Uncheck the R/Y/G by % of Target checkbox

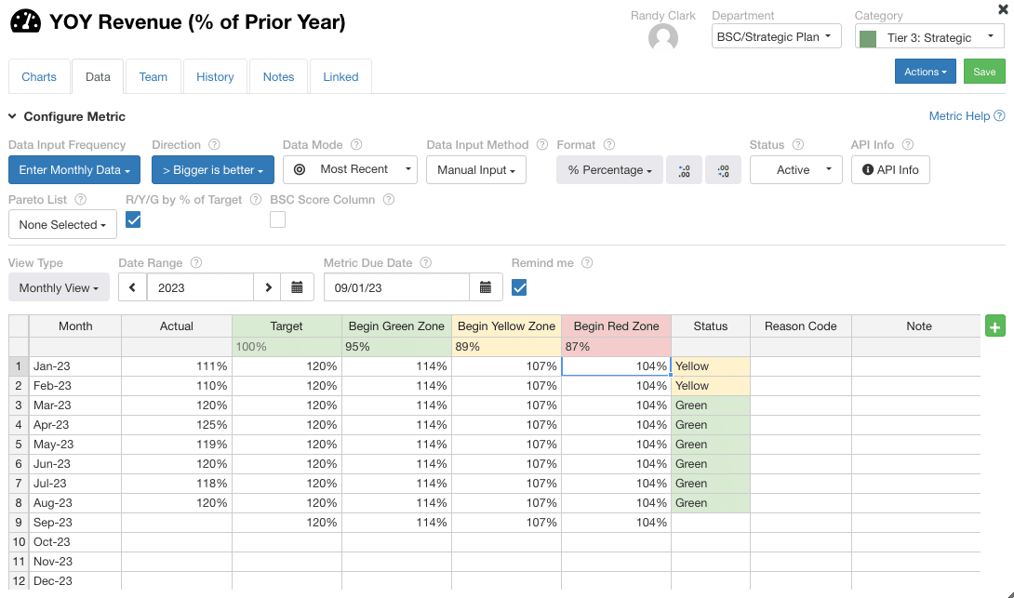coord(133,220)
